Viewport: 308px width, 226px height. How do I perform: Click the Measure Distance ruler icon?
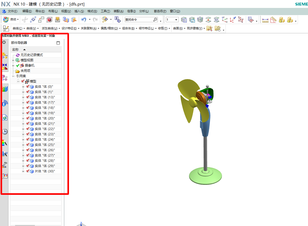265,20
